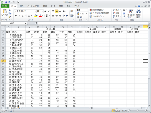This screenshot has height=113, width=151.
Task: Click the 削除 button in cells group
Action: 116,13
